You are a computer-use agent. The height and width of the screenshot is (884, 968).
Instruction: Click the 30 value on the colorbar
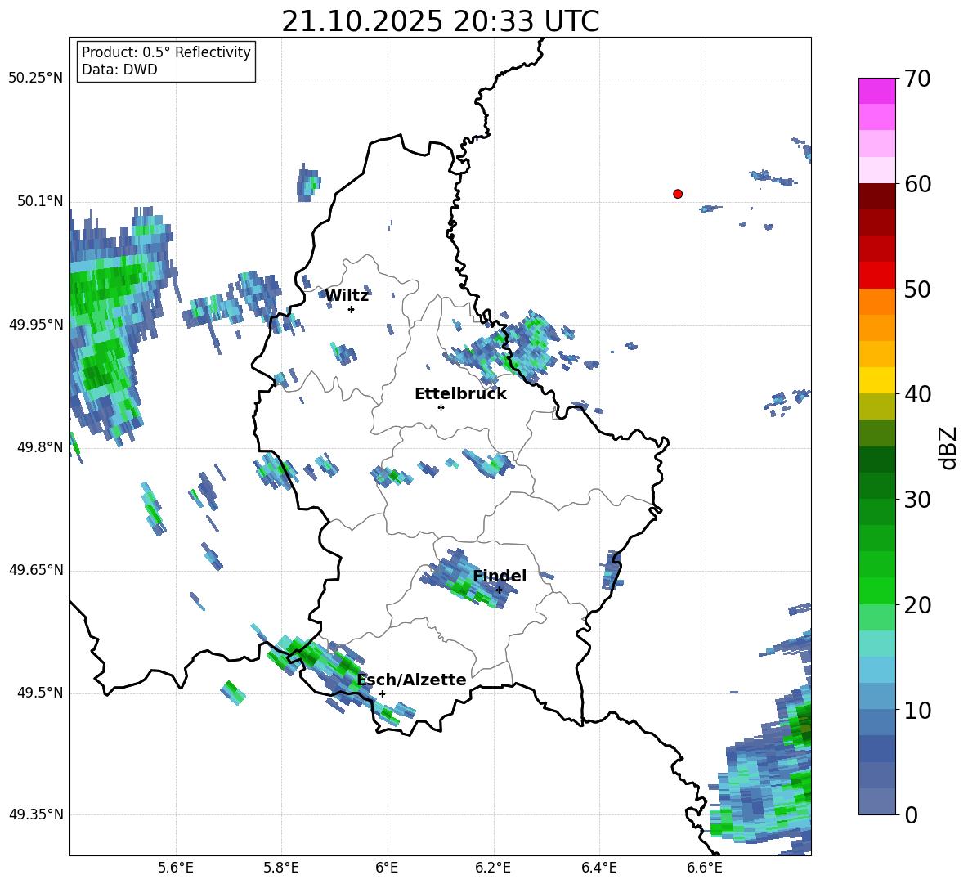(x=917, y=500)
